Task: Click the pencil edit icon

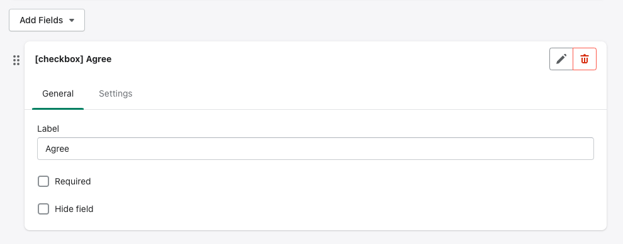Action: 561,59
